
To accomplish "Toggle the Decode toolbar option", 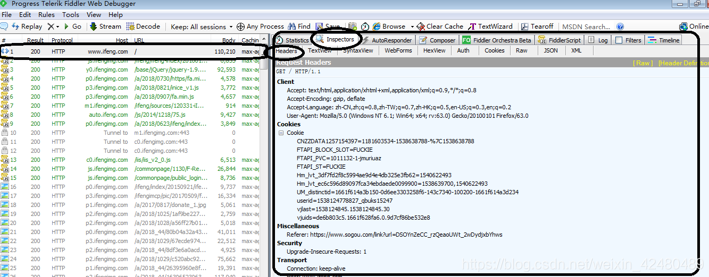I will tap(143, 27).
